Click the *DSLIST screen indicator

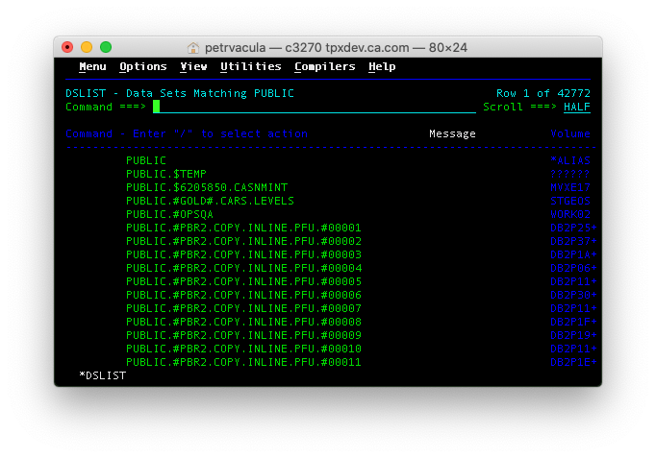[103, 375]
